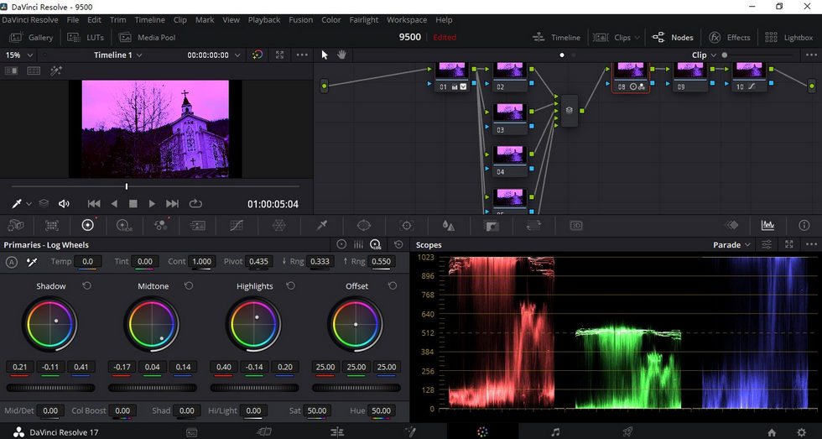Select the arrow pointer tool in node editor
The height and width of the screenshot is (439, 822).
pyautogui.click(x=325, y=55)
